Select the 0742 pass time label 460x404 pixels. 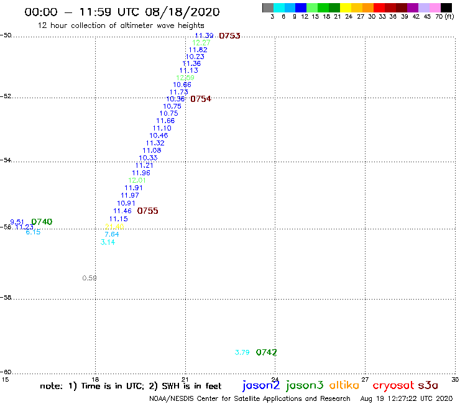[x=267, y=352]
